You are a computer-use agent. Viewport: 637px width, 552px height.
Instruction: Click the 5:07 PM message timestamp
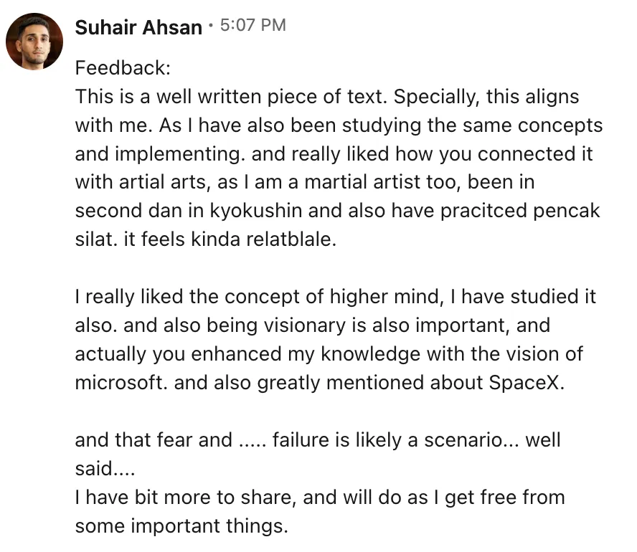[253, 25]
